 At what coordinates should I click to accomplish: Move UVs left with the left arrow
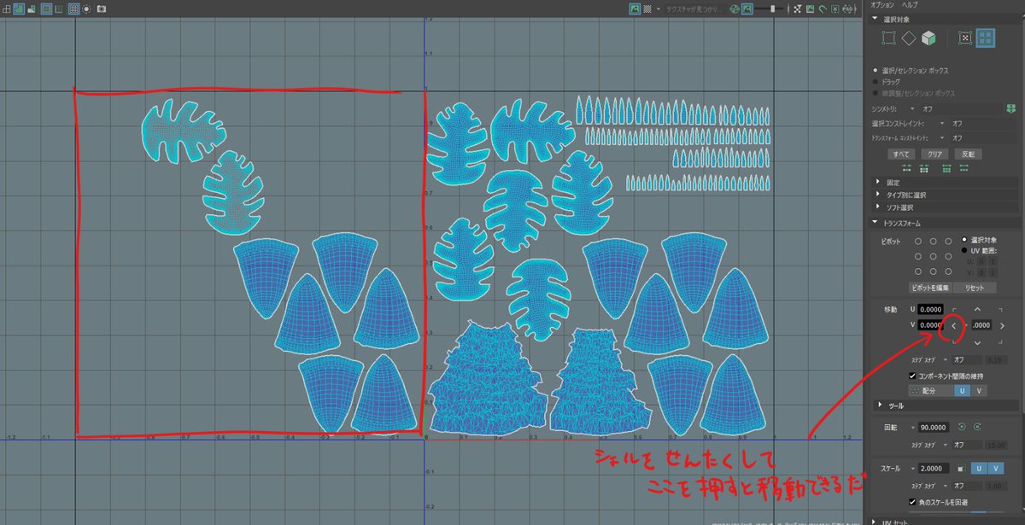954,325
